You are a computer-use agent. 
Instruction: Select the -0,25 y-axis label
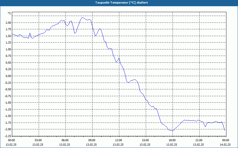[x=8, y=83]
